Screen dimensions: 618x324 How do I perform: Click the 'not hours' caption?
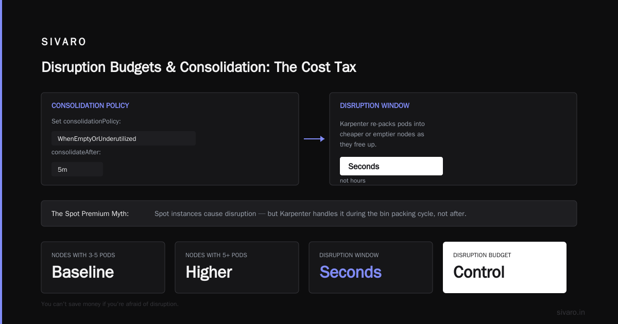click(353, 181)
